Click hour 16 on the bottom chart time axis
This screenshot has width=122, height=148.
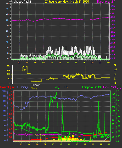(77, 144)
